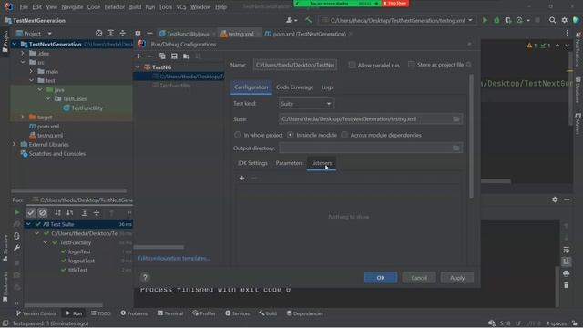Open run configuration selector dropdown in toolbar

397,20
